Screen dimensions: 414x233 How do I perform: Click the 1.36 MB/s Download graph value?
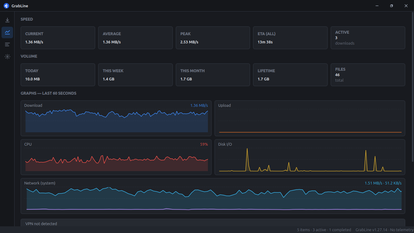[199, 106]
